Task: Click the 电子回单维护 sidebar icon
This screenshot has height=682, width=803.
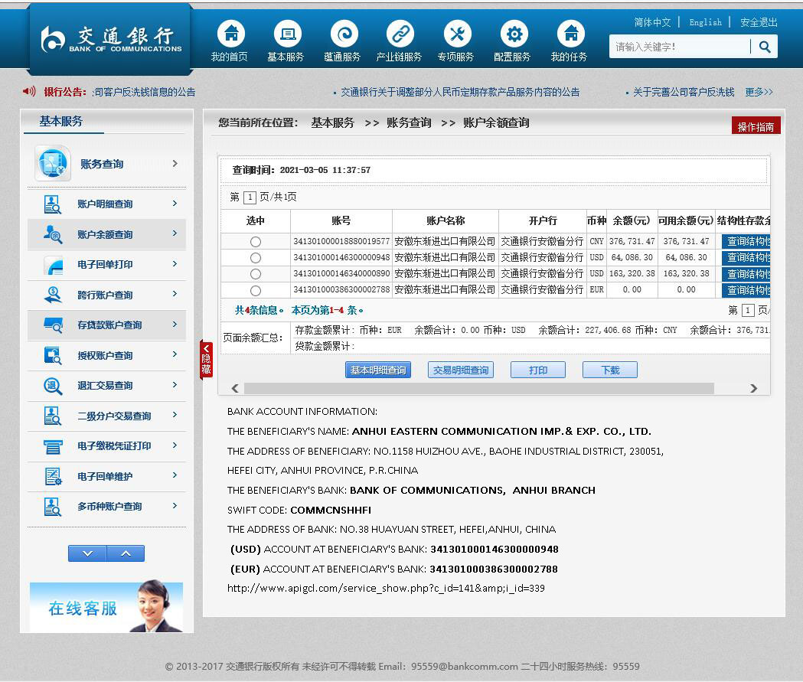Action: (53, 476)
